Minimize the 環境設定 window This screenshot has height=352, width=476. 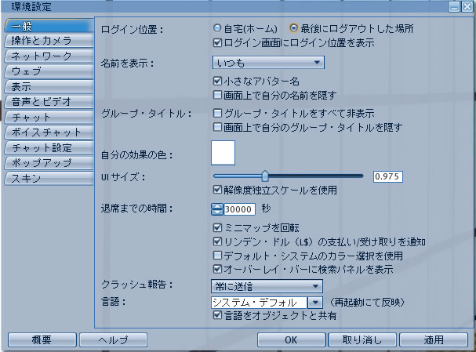point(455,7)
